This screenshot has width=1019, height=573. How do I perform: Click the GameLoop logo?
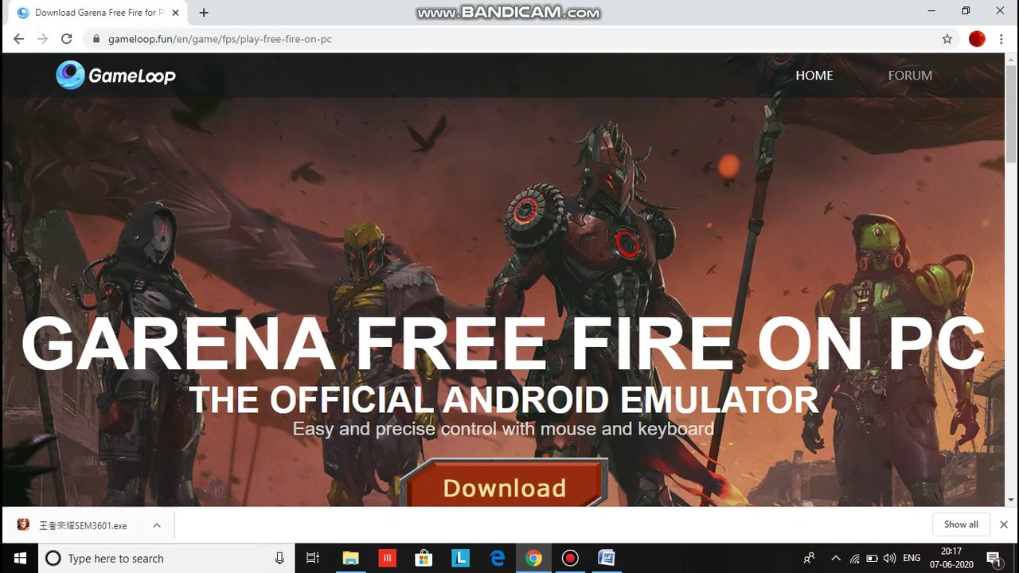[x=116, y=75]
